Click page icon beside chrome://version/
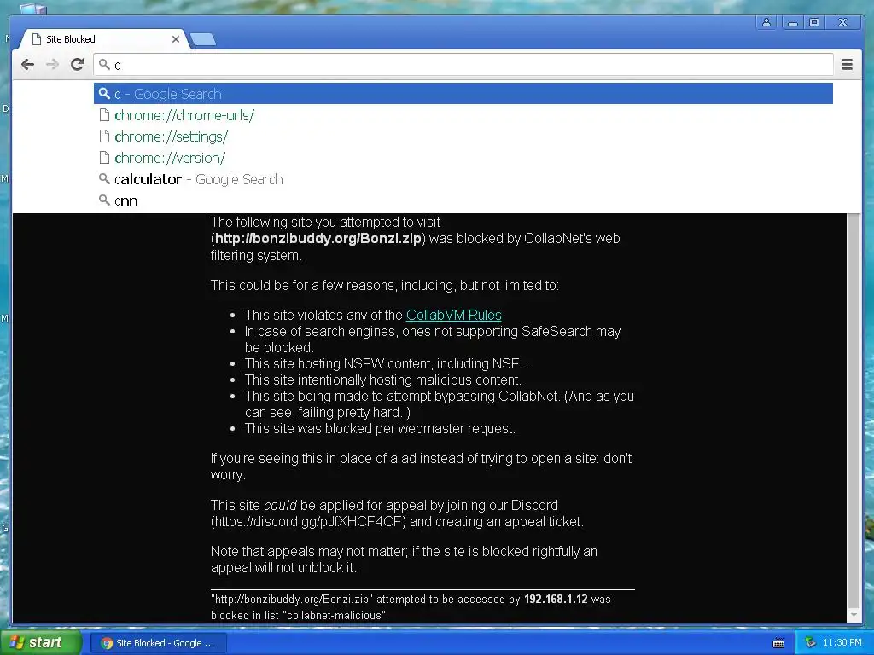 click(x=104, y=158)
